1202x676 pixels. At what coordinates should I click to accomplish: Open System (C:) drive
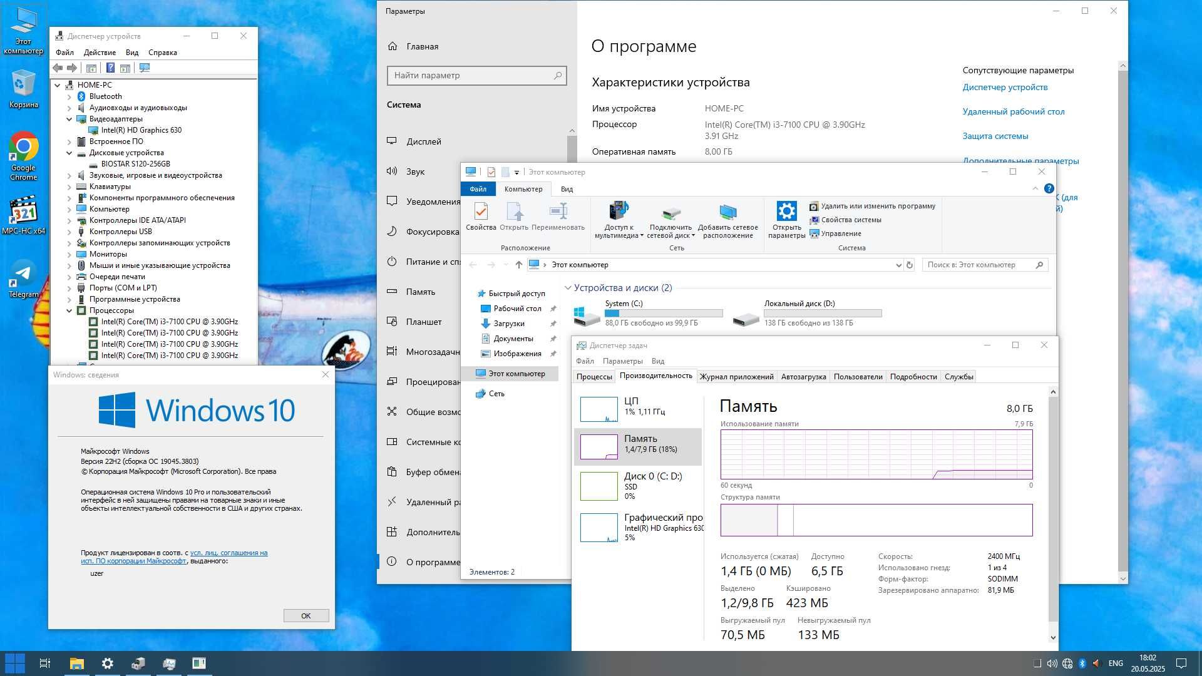tap(648, 314)
